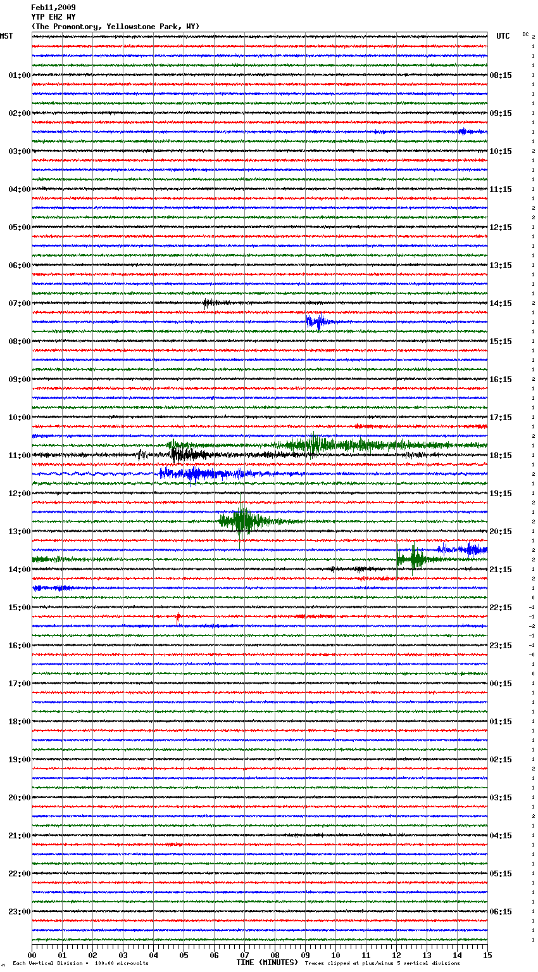Screen dimensions: 538x972
Task: Click the Promontory, Yellowstone Park location text
Action: (115, 27)
